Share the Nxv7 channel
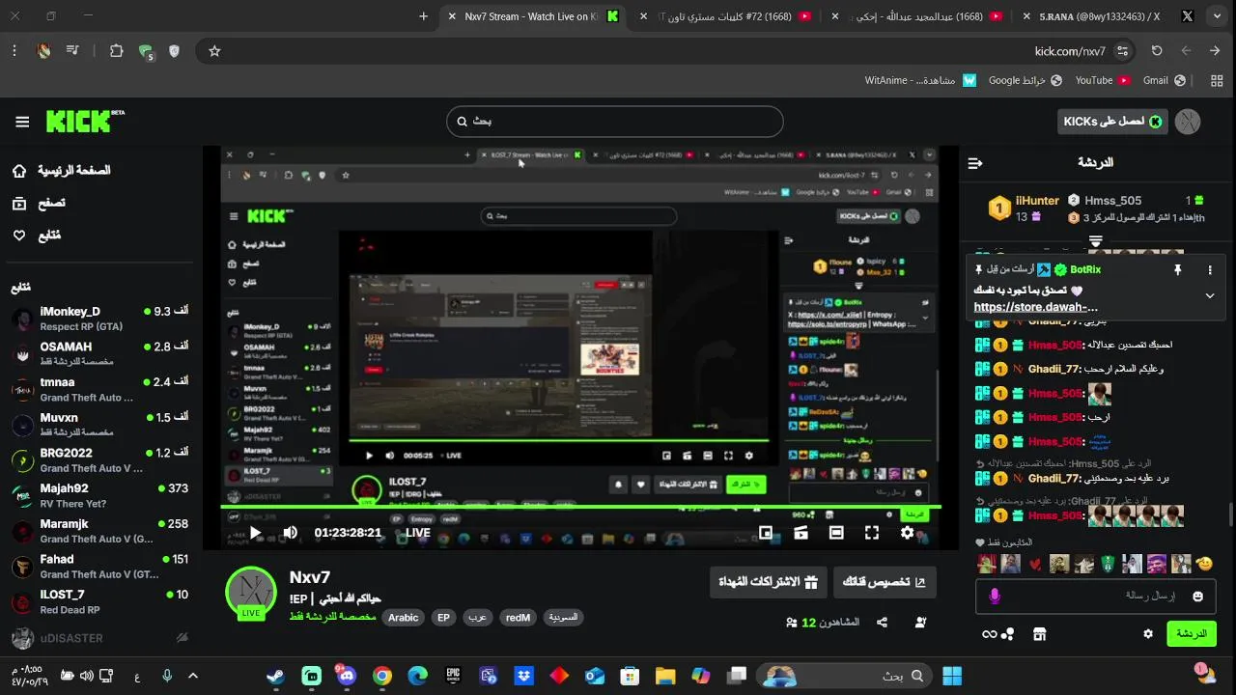Screen dimensions: 1236x695 click(x=882, y=623)
